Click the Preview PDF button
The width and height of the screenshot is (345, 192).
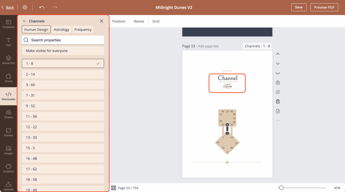[324, 7]
